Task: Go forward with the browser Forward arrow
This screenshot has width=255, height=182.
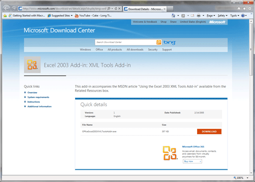Action: pyautogui.click(x=14, y=8)
